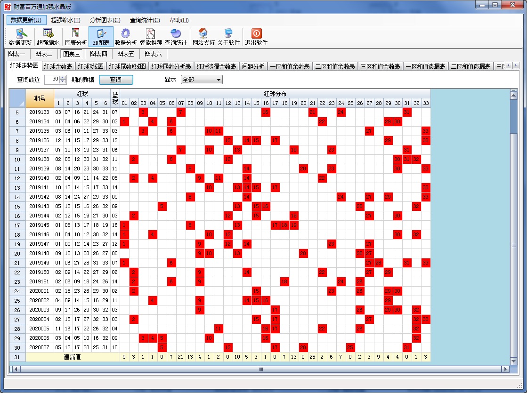Click the 3D图表 toolbar icon
Viewport: 527px width, 393px height.
point(101,37)
